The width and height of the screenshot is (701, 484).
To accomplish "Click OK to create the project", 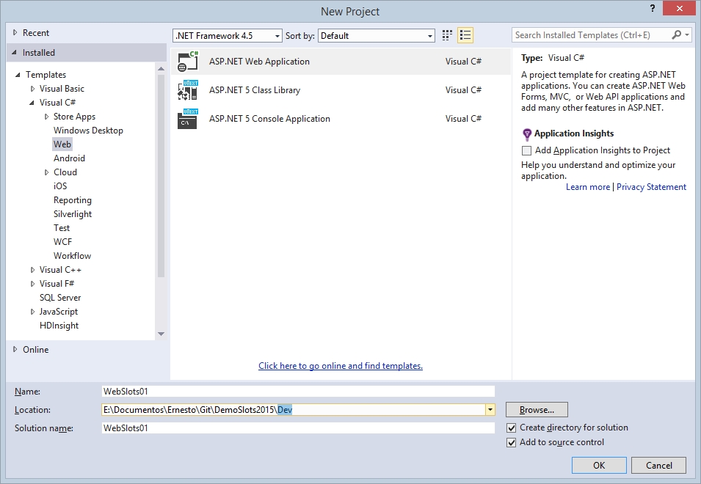I will tap(599, 465).
